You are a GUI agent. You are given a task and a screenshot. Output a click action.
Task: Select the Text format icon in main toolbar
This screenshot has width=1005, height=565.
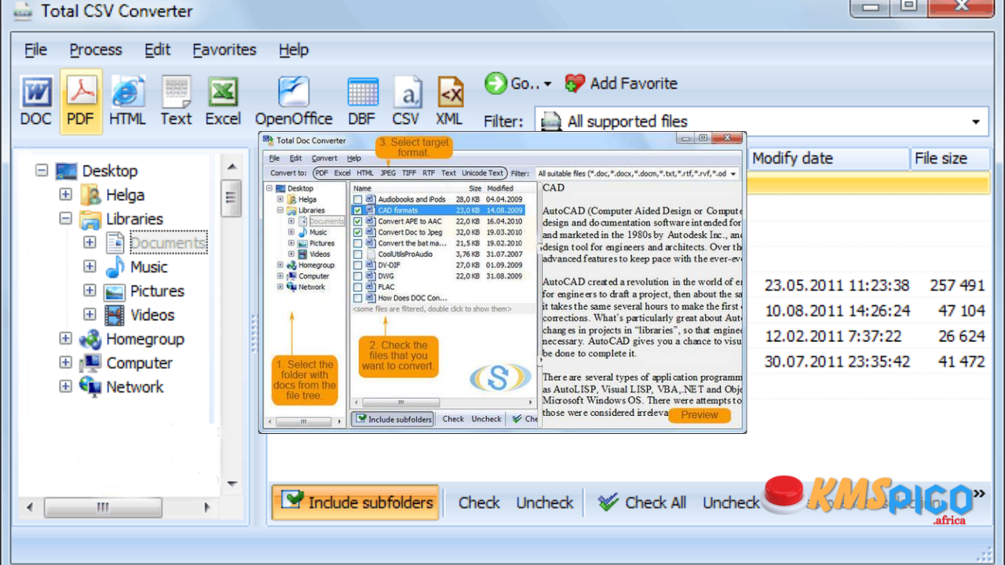(x=176, y=101)
